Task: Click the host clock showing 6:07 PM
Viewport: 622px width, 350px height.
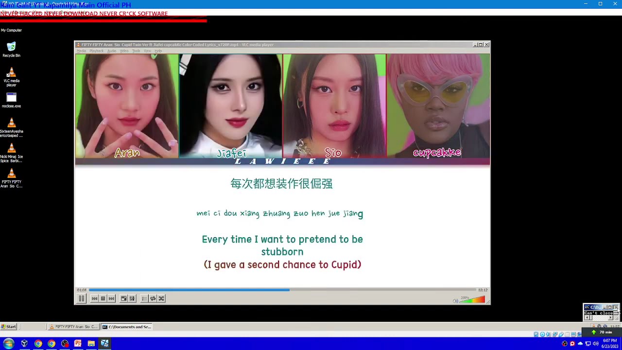Action: click(x=610, y=343)
